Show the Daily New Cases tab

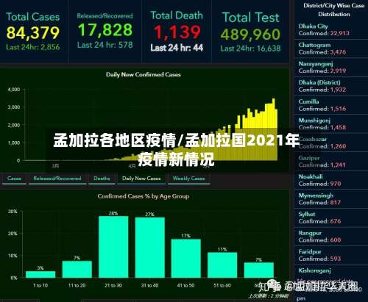(x=141, y=179)
